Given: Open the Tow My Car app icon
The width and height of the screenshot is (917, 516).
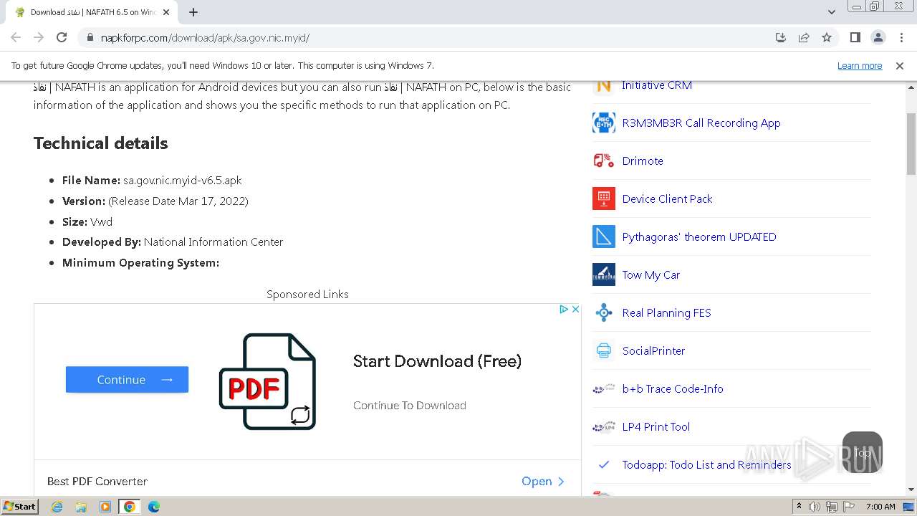Looking at the screenshot, I should tap(604, 274).
